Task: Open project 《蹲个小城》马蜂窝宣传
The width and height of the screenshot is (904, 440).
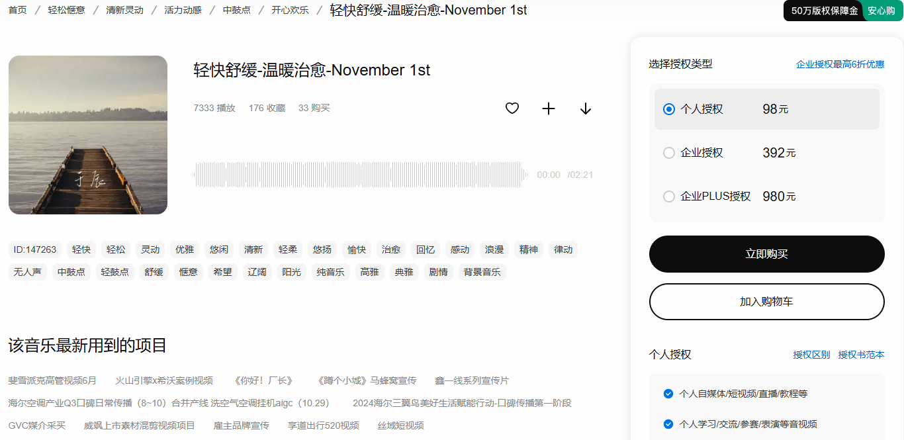Action: tap(367, 380)
